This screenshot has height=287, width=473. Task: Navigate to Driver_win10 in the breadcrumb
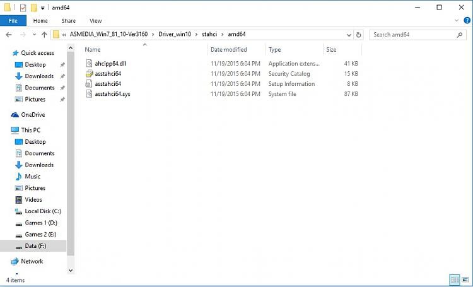175,34
